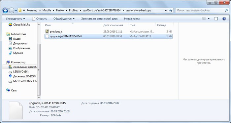Open Help with the question mark icon
Image resolution: width=231 pixels, height=123 pixels.
224,19
